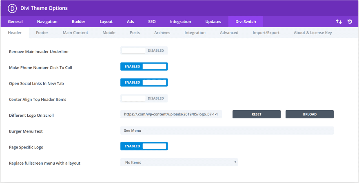This screenshot has width=359, height=183.
Task: Switch to the Navigation tab
Action: pos(47,22)
